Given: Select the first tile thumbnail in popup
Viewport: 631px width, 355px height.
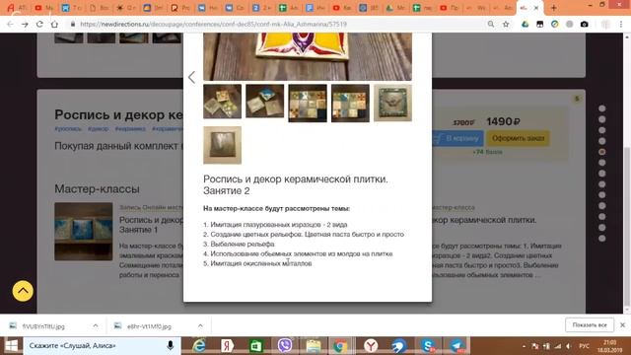Looking at the screenshot, I should click(x=222, y=102).
